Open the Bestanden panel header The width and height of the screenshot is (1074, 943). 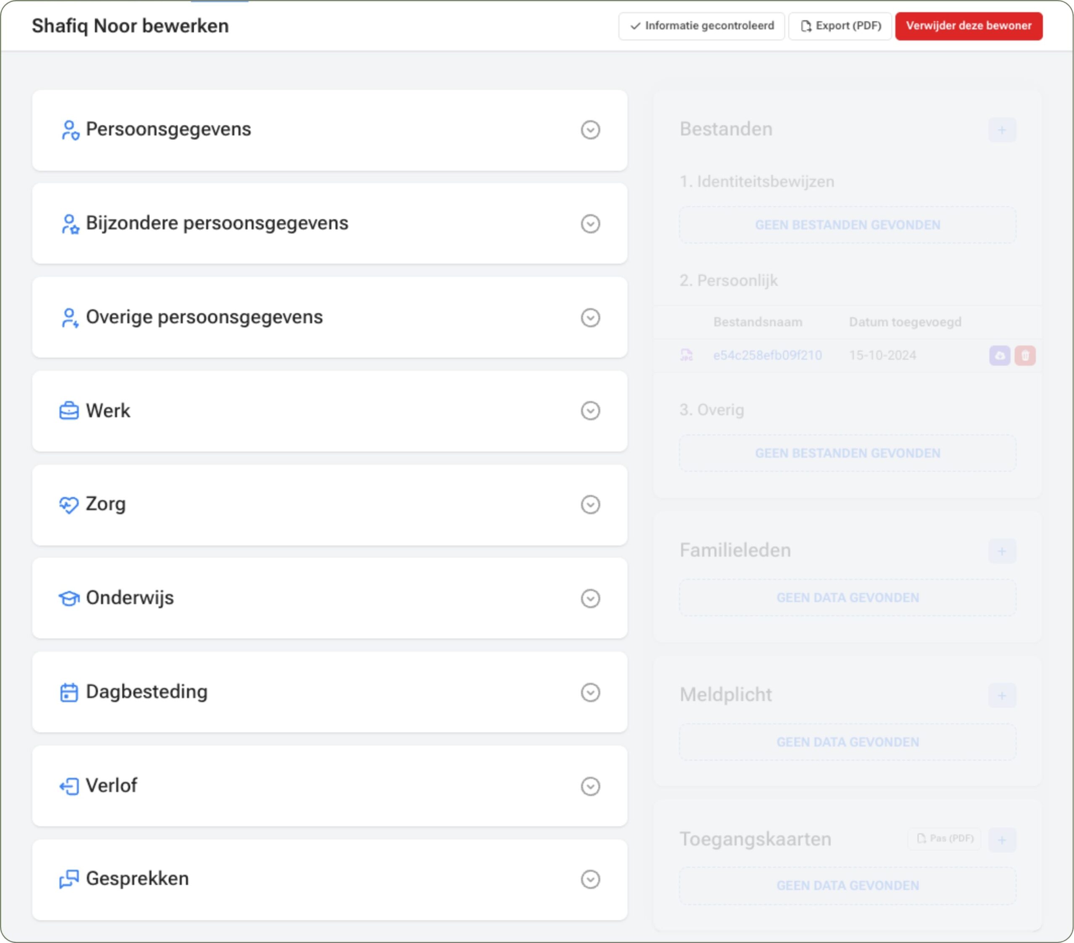(x=726, y=129)
